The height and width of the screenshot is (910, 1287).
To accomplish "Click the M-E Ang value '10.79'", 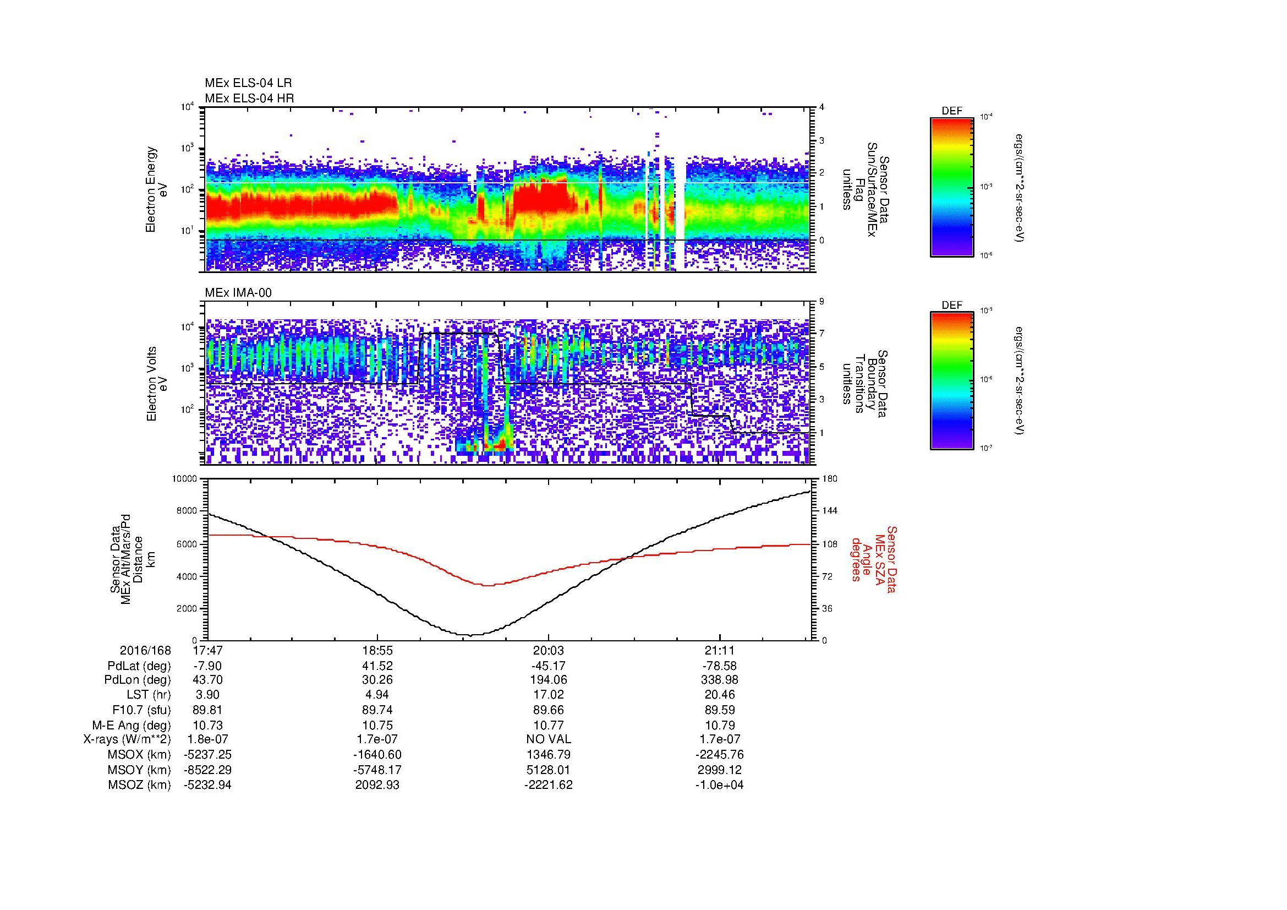I will coord(719,726).
